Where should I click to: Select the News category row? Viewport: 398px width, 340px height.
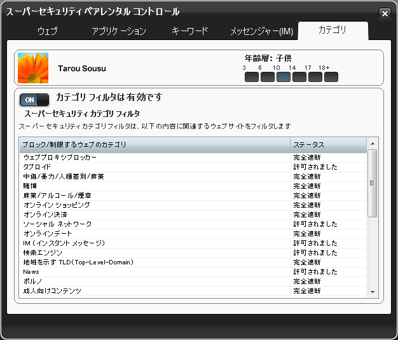coord(193,272)
